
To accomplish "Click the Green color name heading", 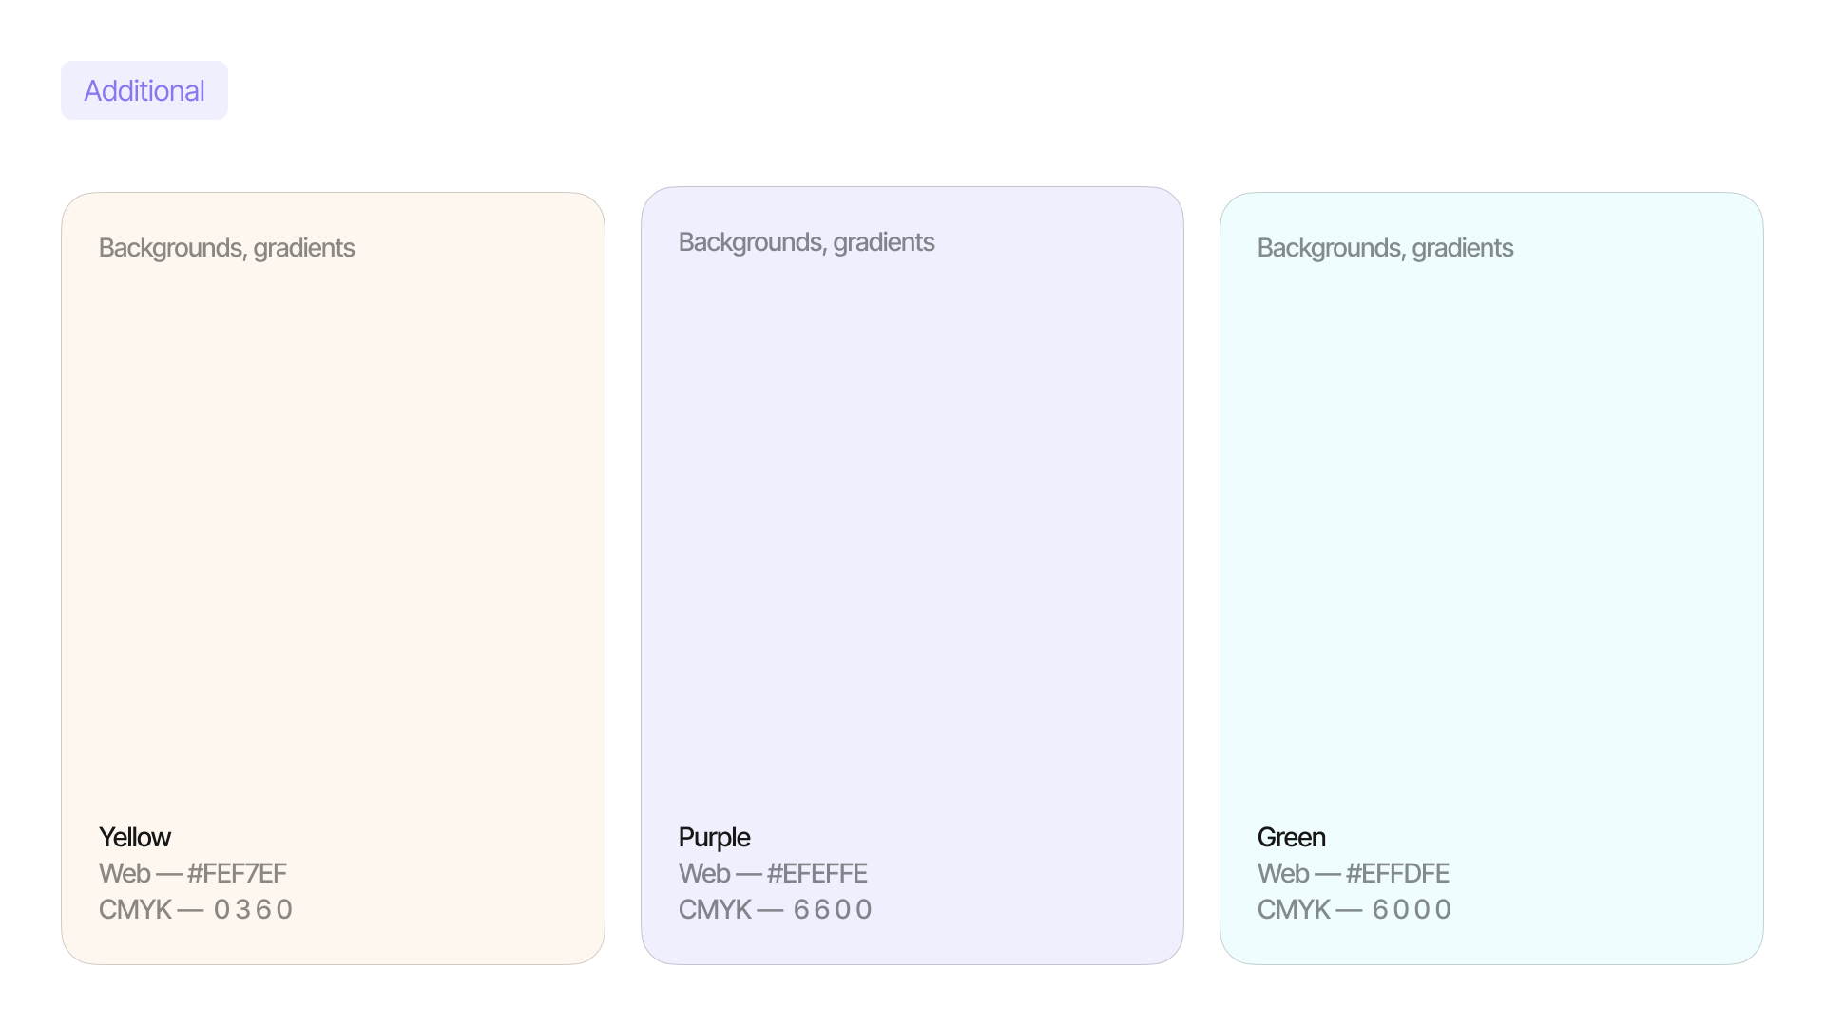I will [x=1291, y=838].
